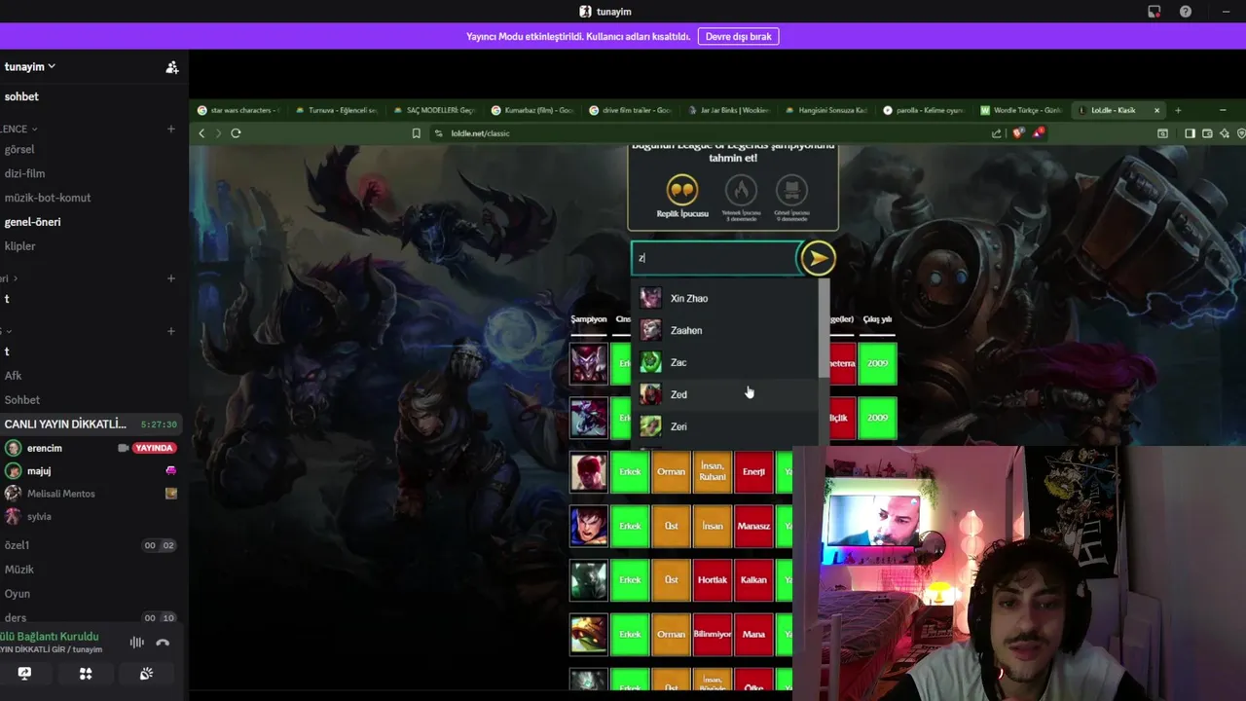Click the Yetenek İpucusu flame hint icon
The height and width of the screenshot is (701, 1246).
[x=741, y=190]
